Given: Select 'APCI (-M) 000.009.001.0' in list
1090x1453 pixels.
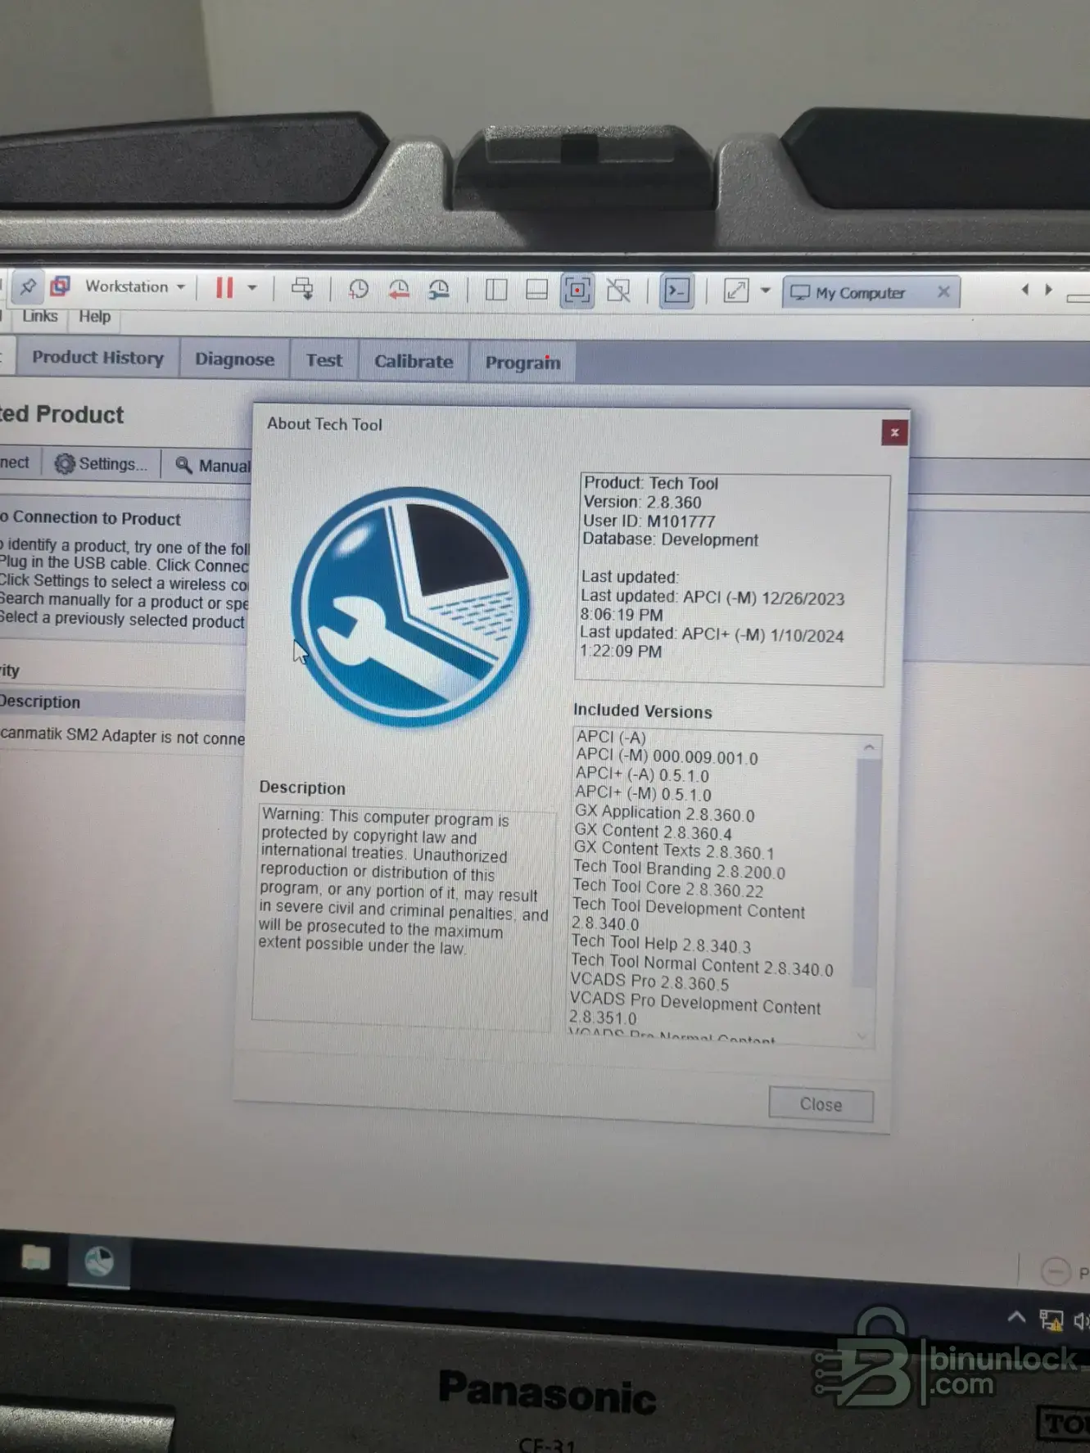Looking at the screenshot, I should pos(667,756).
